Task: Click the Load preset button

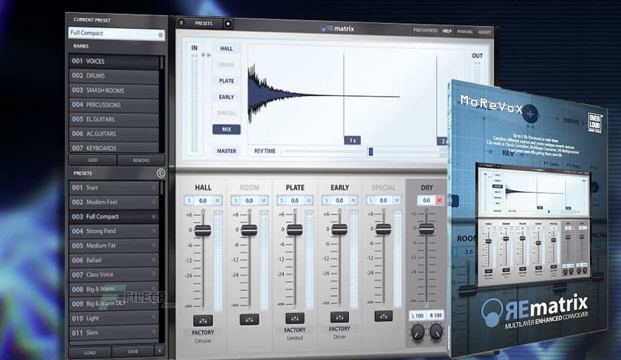Action: [x=90, y=353]
